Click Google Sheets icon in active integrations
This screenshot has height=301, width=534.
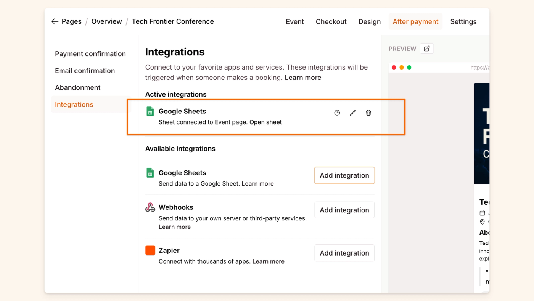(150, 111)
